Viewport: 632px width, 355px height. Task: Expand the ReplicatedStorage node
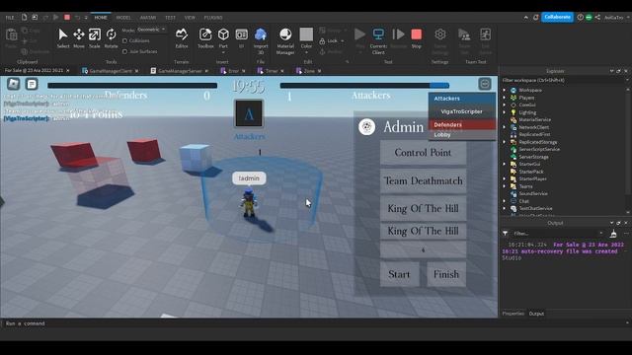point(505,142)
